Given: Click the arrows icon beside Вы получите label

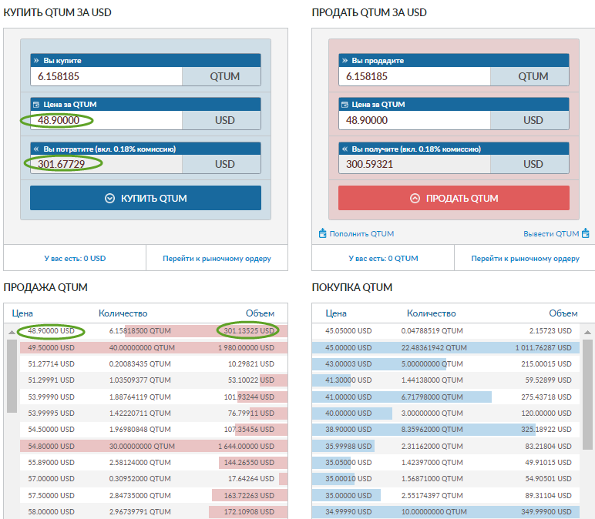Looking at the screenshot, I should pyautogui.click(x=345, y=149).
